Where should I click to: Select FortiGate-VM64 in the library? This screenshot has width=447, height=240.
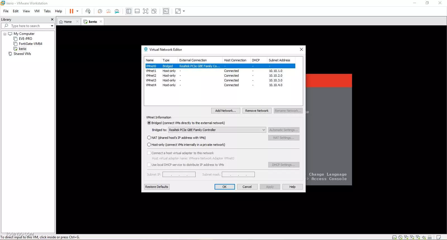30,44
